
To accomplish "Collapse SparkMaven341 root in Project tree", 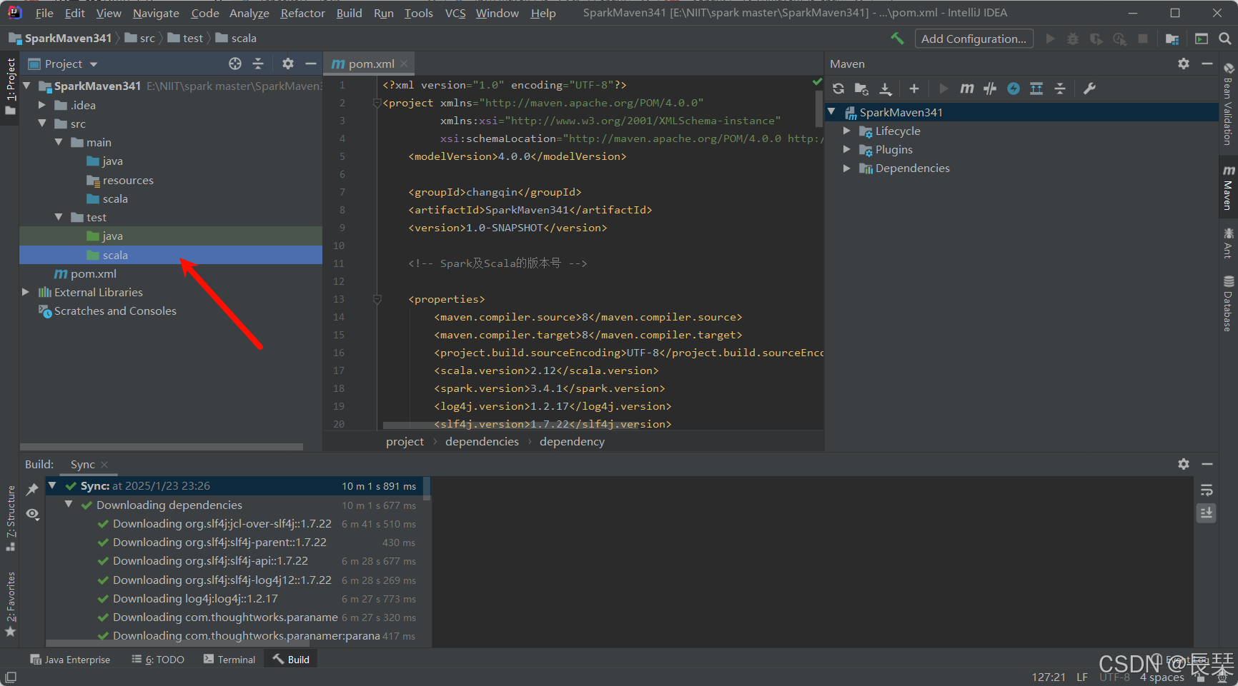I will pyautogui.click(x=27, y=86).
